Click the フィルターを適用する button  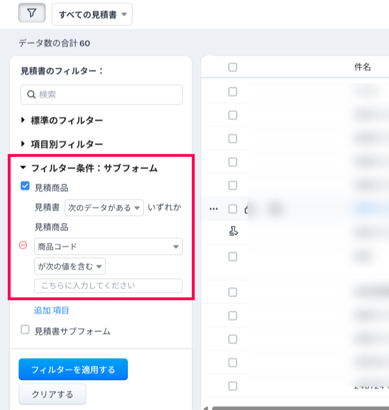click(x=73, y=370)
